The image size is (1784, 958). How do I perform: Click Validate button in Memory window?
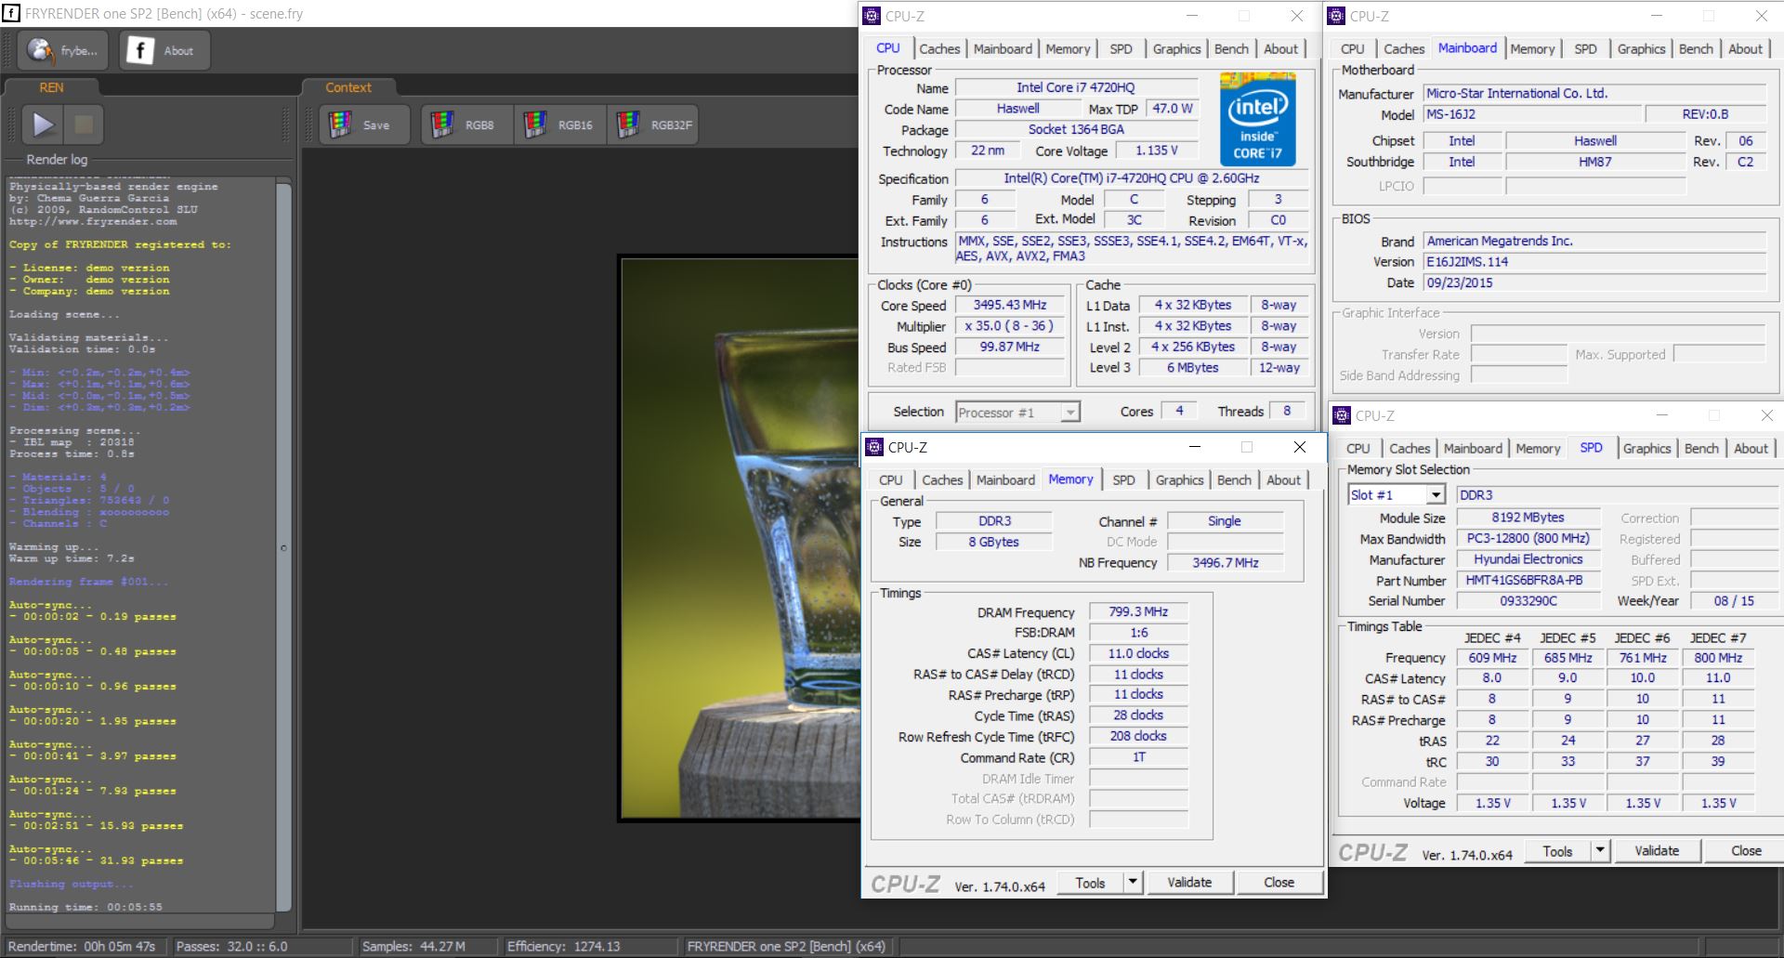pyautogui.click(x=1189, y=883)
